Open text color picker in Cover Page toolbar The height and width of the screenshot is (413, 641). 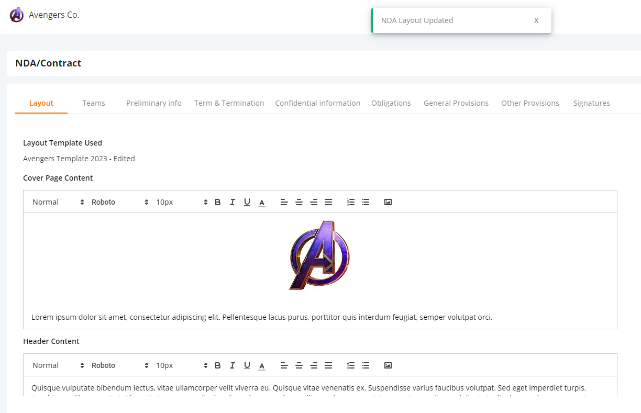[262, 202]
